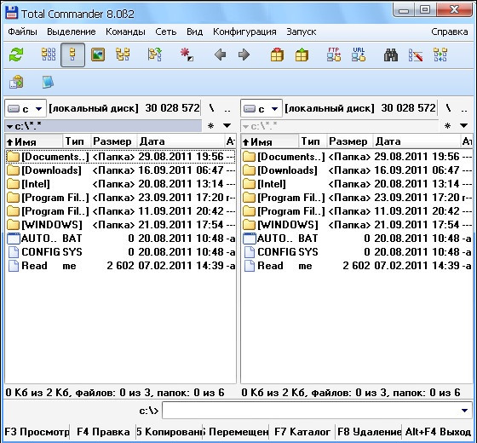The height and width of the screenshot is (443, 477).
Task: Sort left panel by Размер column
Action: [114, 141]
